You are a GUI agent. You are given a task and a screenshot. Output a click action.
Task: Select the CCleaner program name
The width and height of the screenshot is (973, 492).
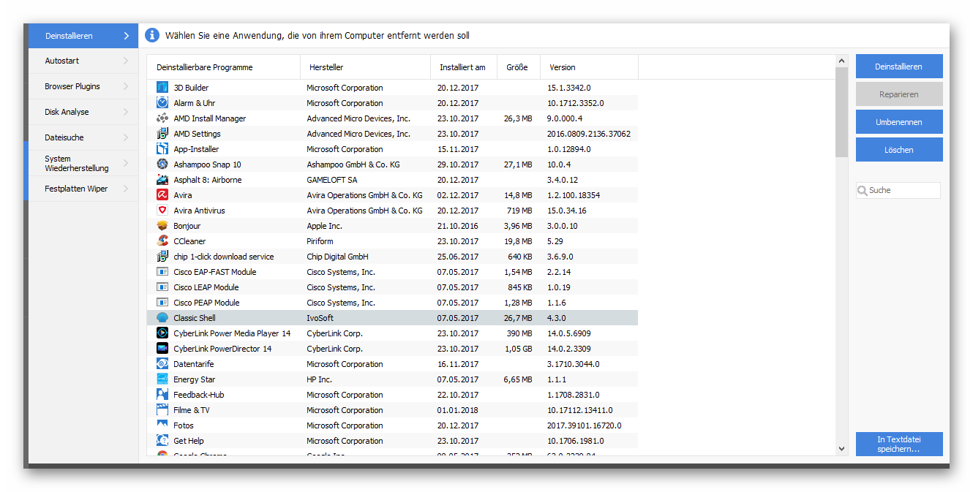click(189, 241)
